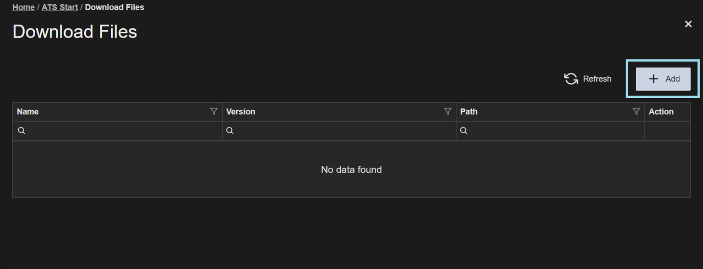The width and height of the screenshot is (703, 269).
Task: Sort by the Version column header
Action: coord(240,111)
